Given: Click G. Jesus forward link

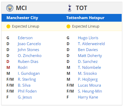Looking at the screenshot, I should pyautogui.click(x=25, y=97).
